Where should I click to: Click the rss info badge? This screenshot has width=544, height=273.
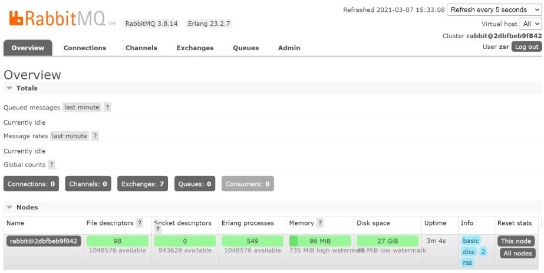pos(467,263)
